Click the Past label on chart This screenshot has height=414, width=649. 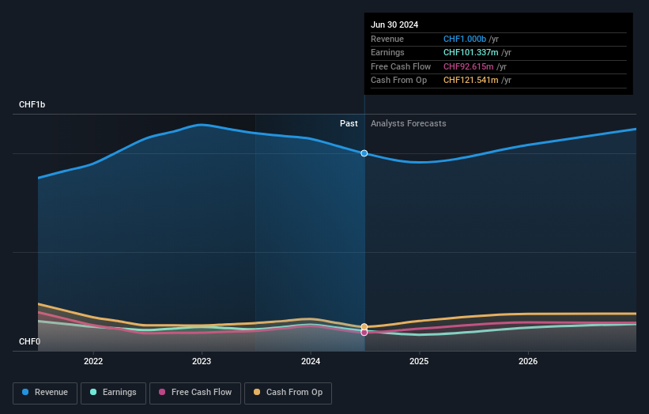(x=349, y=124)
